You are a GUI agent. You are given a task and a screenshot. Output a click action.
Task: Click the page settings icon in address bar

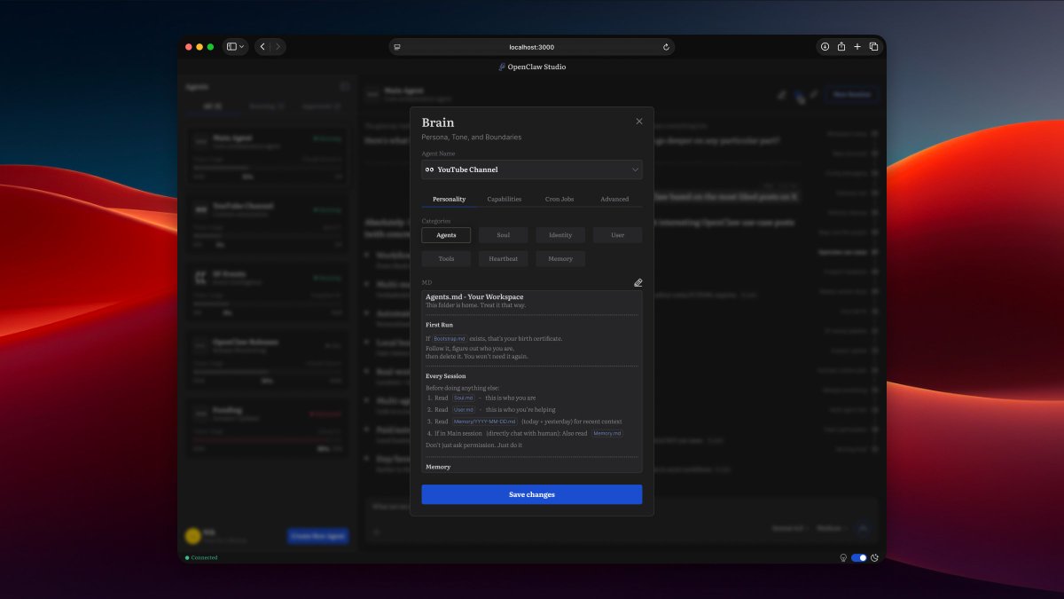tap(397, 47)
